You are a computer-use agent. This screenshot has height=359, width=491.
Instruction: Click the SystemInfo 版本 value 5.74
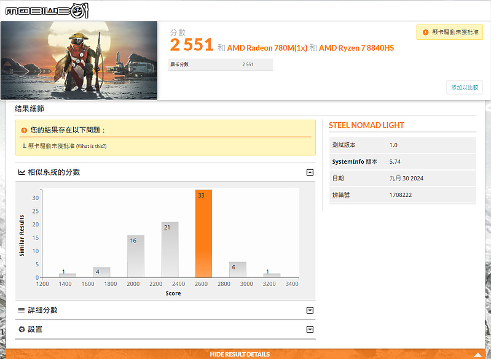click(395, 161)
